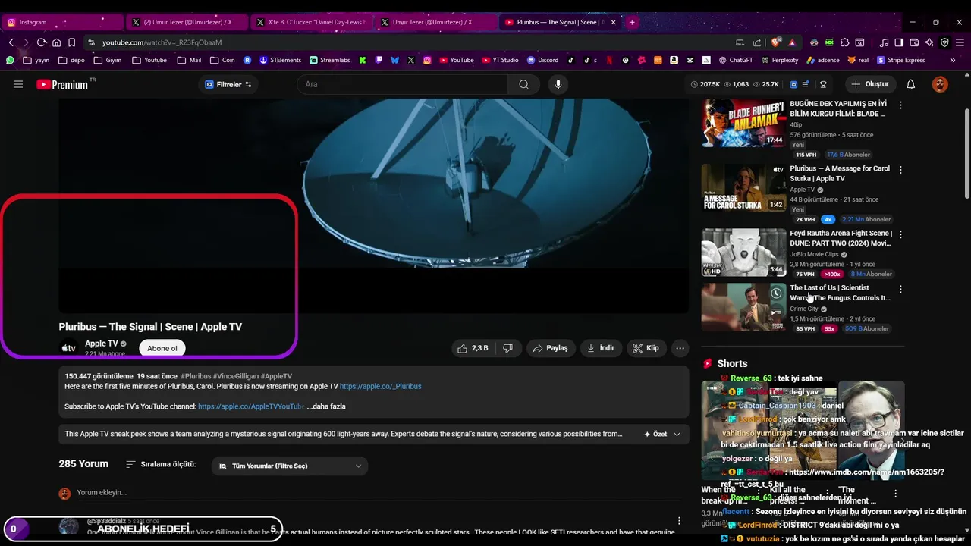The height and width of the screenshot is (546, 971).
Task: Open Filtreler filter settings
Action: [x=228, y=84]
